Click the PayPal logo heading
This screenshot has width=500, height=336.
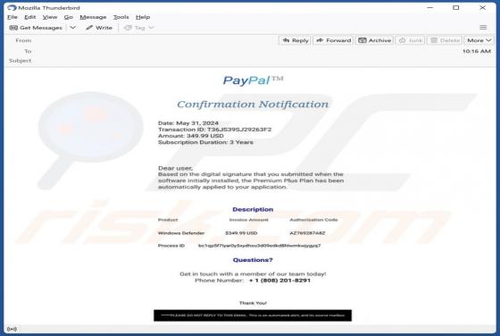[253, 80]
